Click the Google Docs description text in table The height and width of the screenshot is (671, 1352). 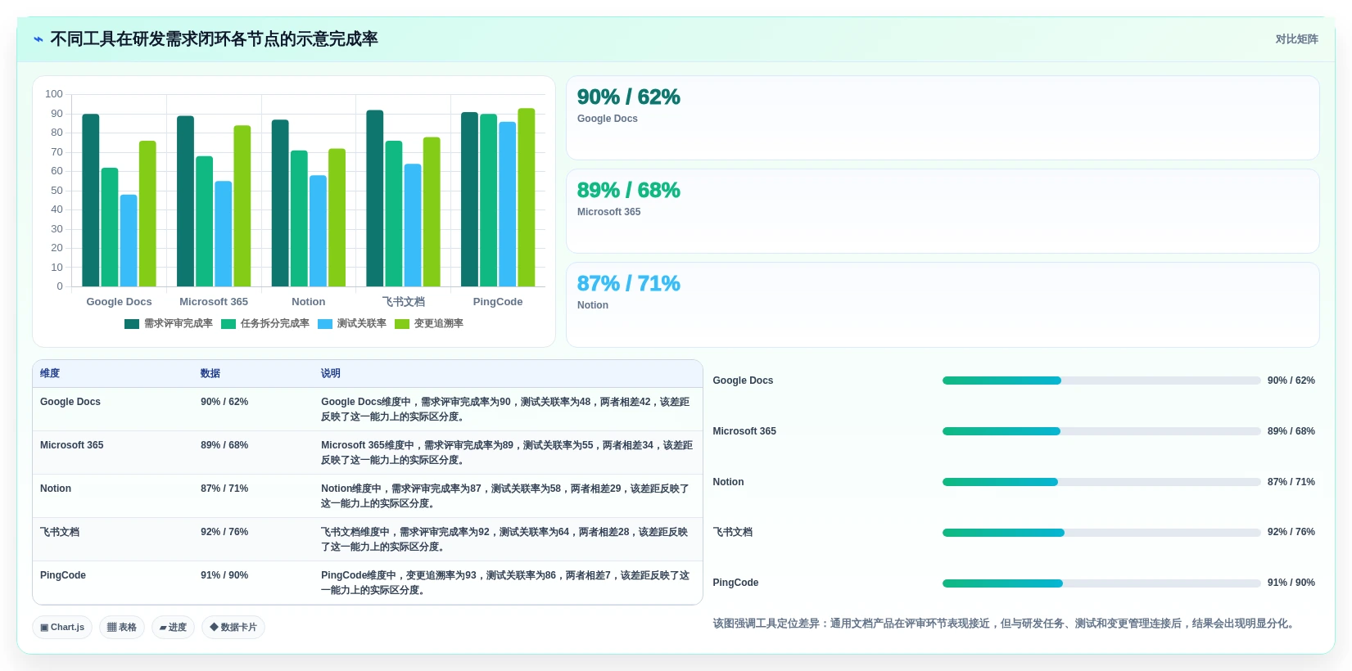click(x=505, y=409)
